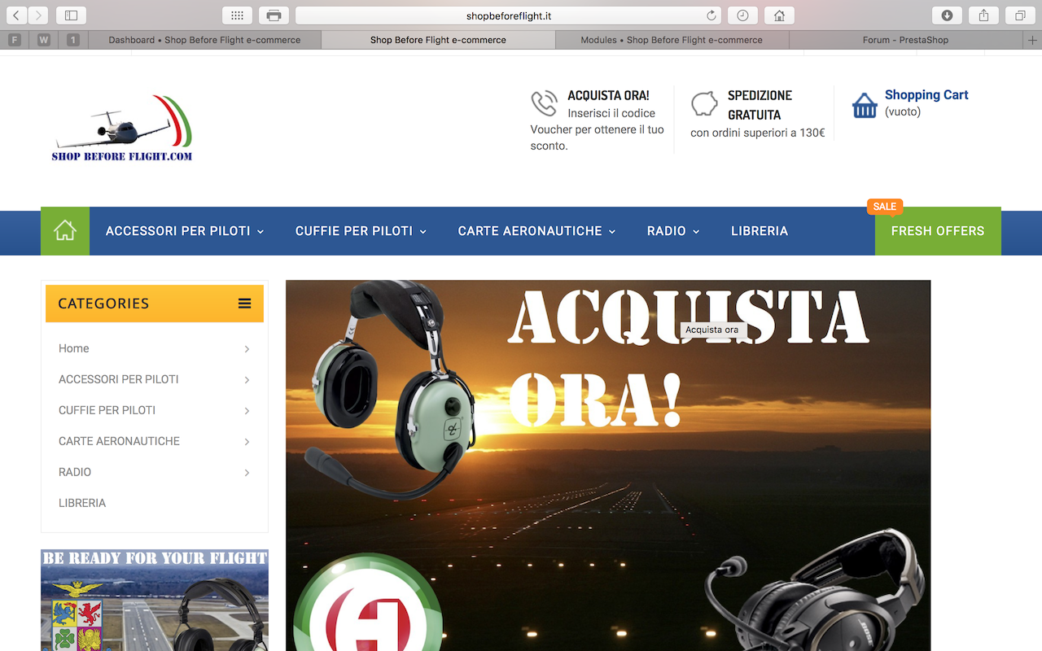Select ACCESSORI PER PILOTI in Categories list
The height and width of the screenshot is (651, 1042).
point(119,379)
